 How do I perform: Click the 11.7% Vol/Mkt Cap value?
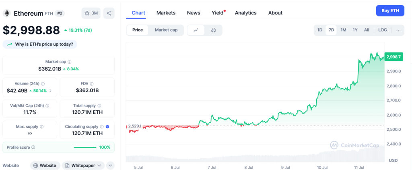[x=30, y=112]
